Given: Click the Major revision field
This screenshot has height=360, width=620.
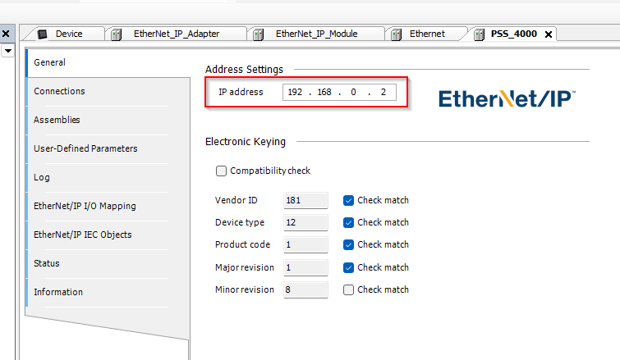Looking at the screenshot, I should (305, 267).
